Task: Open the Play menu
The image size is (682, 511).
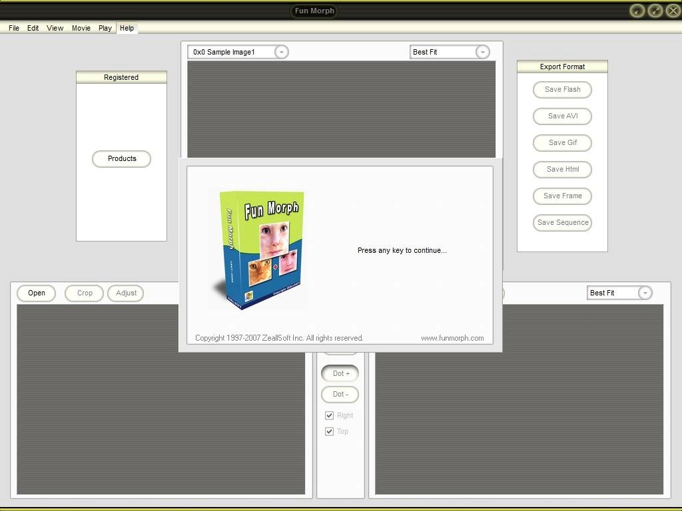Action: click(x=105, y=28)
